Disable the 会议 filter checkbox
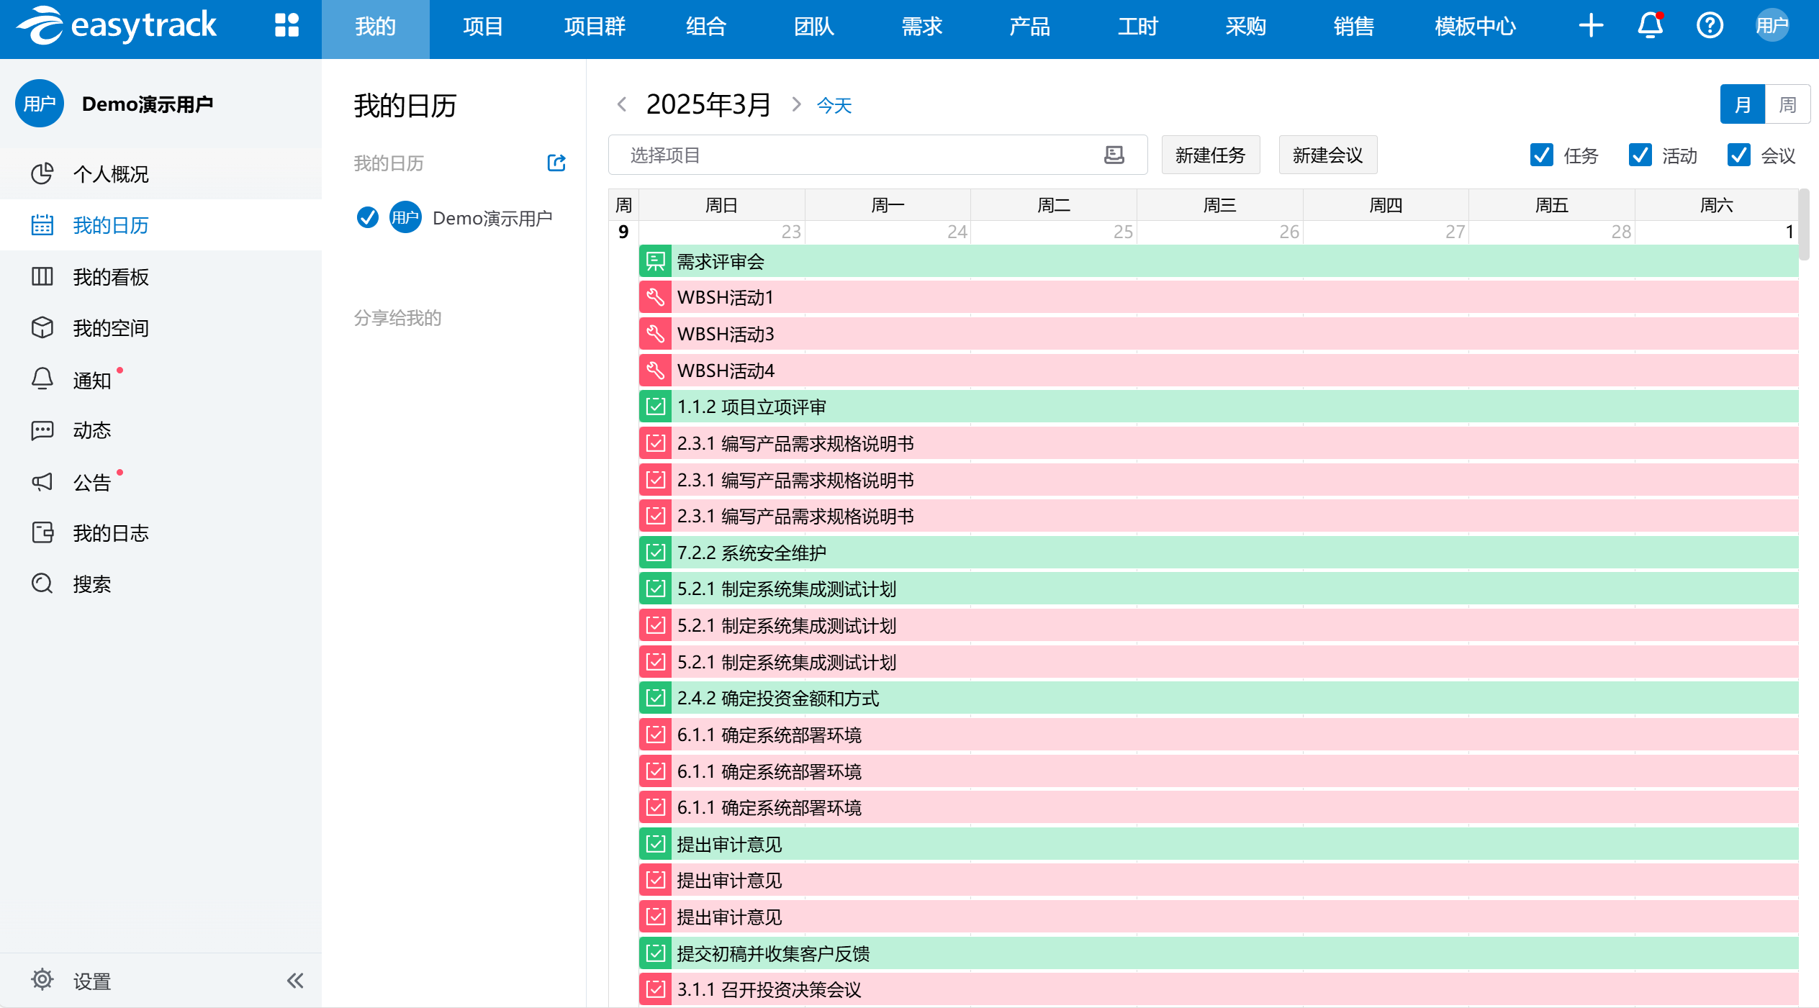Image resolution: width=1819 pixels, height=1008 pixels. [x=1738, y=155]
